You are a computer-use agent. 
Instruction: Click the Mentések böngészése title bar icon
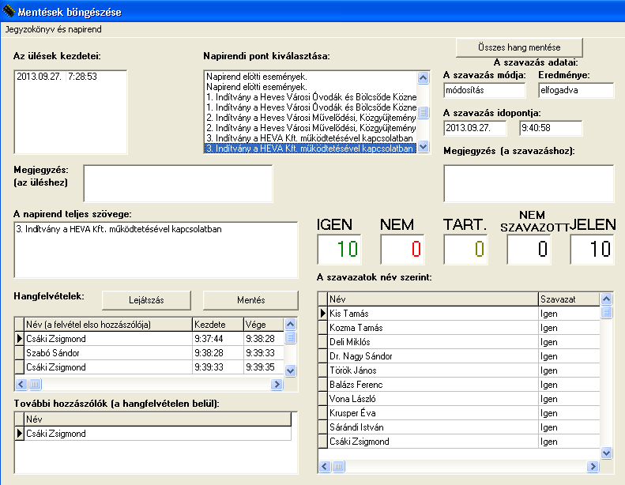tap(9, 12)
